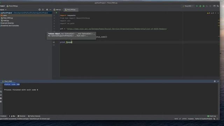Viewport: 224px width, 126px height.
Task: Click the installed packages status bar message
Action: coord(25,119)
